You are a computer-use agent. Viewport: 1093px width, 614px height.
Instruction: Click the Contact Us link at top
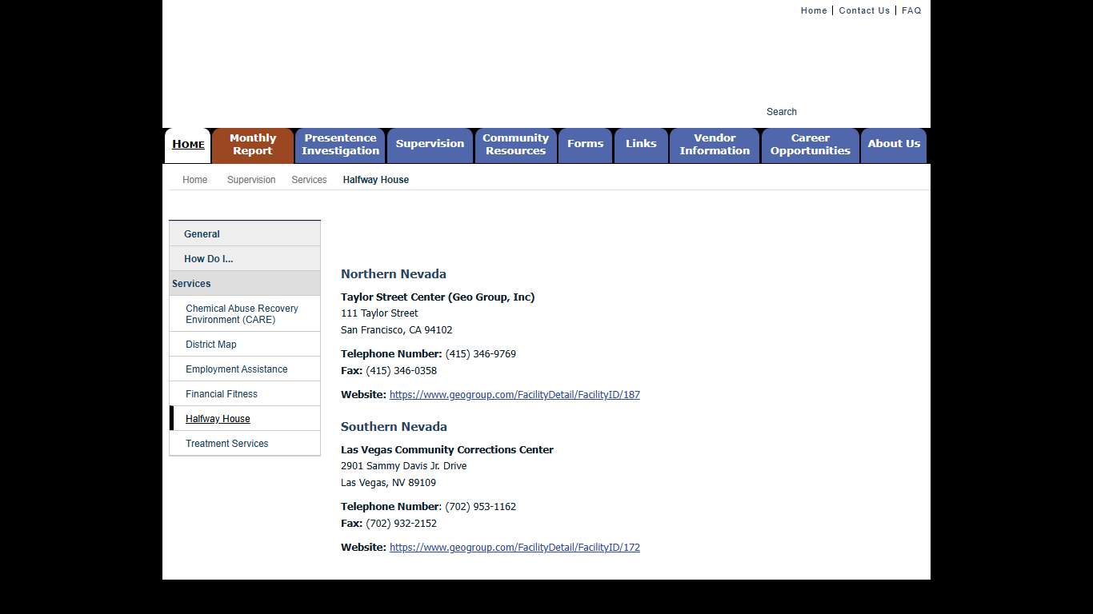click(864, 10)
